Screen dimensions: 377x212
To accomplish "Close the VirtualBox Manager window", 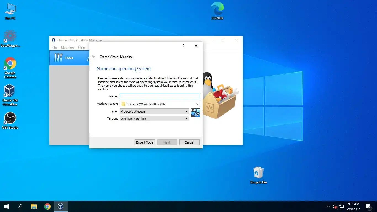I will [x=236, y=40].
